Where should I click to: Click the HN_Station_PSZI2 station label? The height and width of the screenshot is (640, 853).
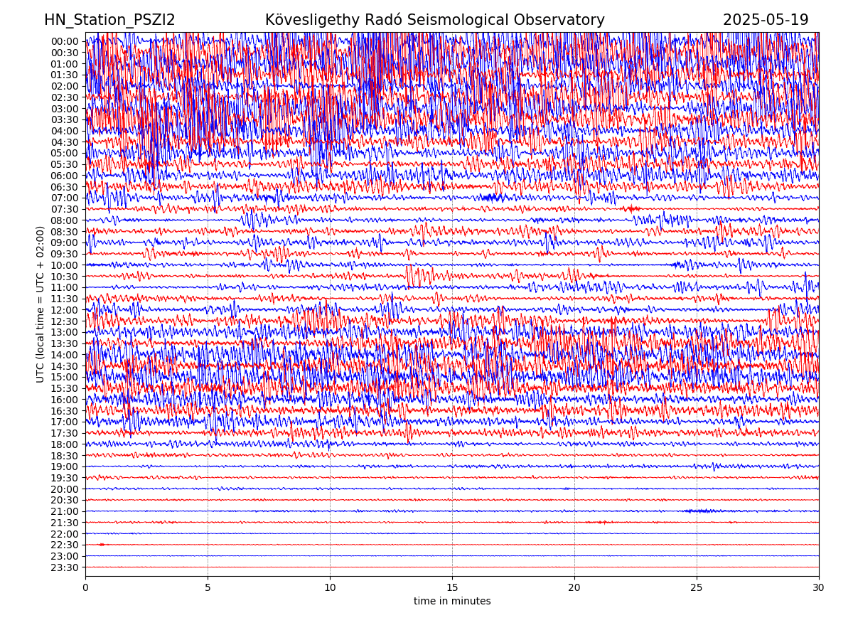point(109,20)
